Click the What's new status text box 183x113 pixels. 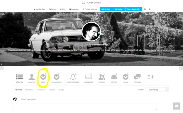(85, 106)
